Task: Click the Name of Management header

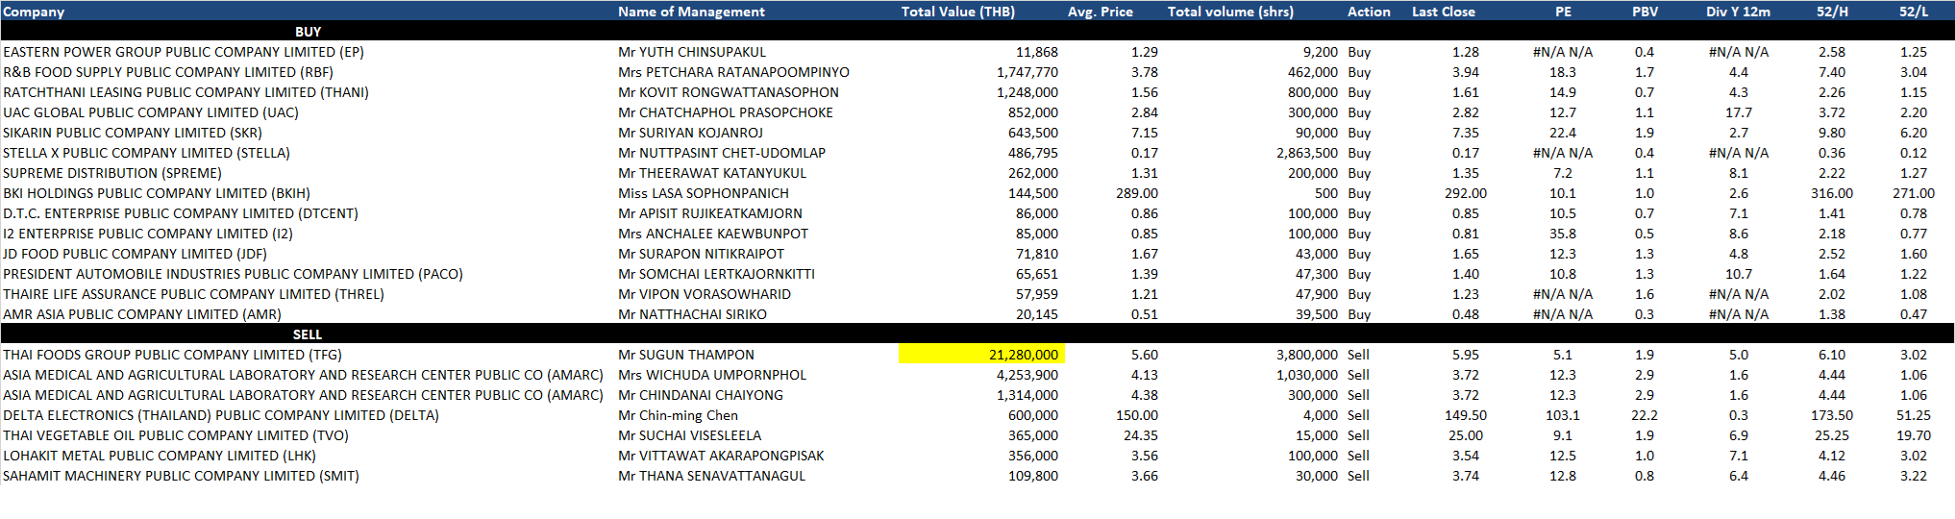Action: point(691,12)
